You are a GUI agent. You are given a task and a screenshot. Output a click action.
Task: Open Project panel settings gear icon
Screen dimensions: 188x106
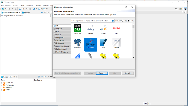39,77
